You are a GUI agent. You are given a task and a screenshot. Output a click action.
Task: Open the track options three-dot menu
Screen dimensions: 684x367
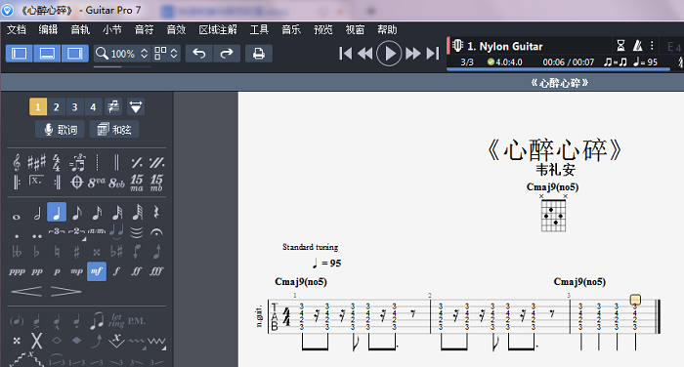click(x=652, y=45)
